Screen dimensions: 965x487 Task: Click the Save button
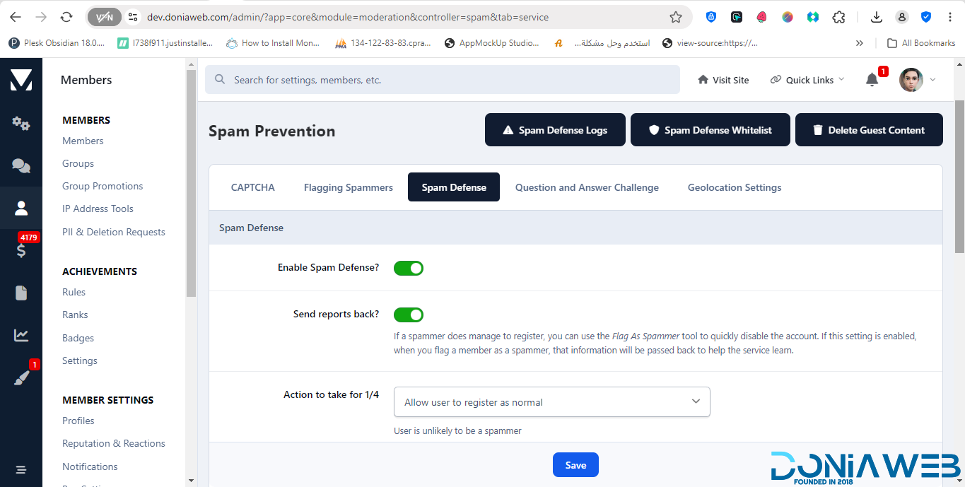coord(575,465)
